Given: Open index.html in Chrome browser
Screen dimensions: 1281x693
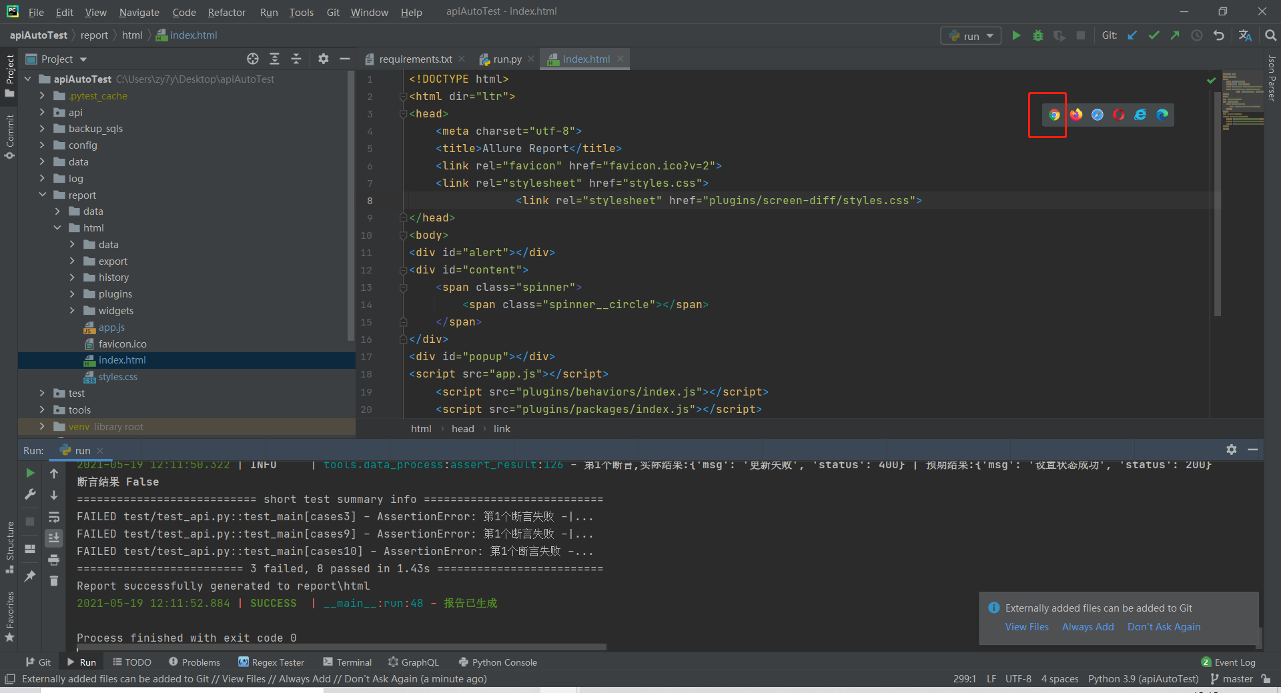Looking at the screenshot, I should click(1053, 115).
